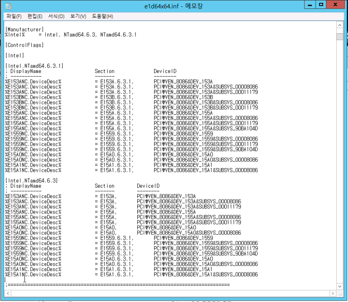This screenshot has width=348, height=302.
Task: Click the [Manufacturer] section header
Action: pos(24,29)
